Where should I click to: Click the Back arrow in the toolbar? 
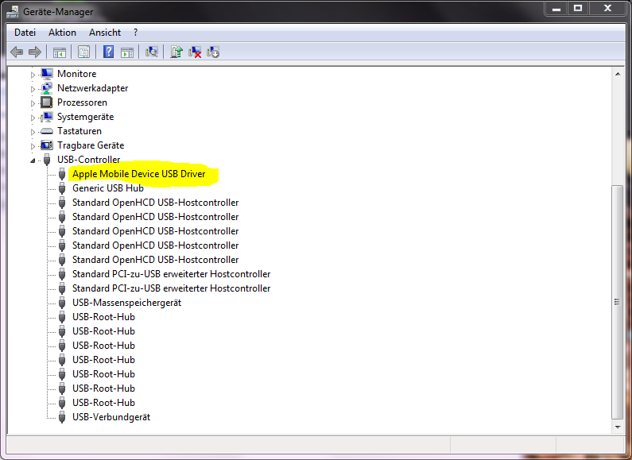17,52
